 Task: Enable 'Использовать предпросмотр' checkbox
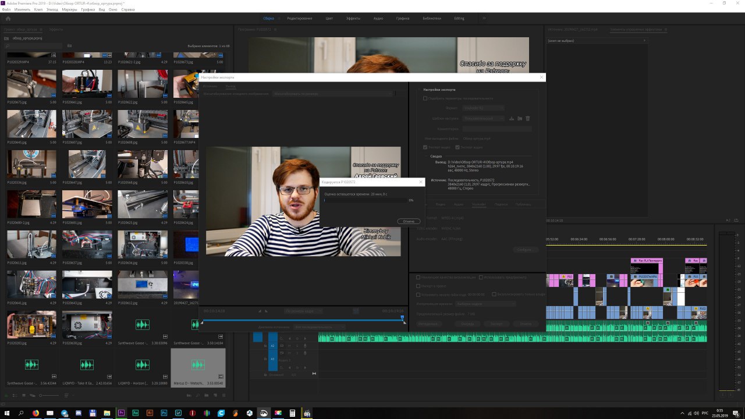(481, 277)
